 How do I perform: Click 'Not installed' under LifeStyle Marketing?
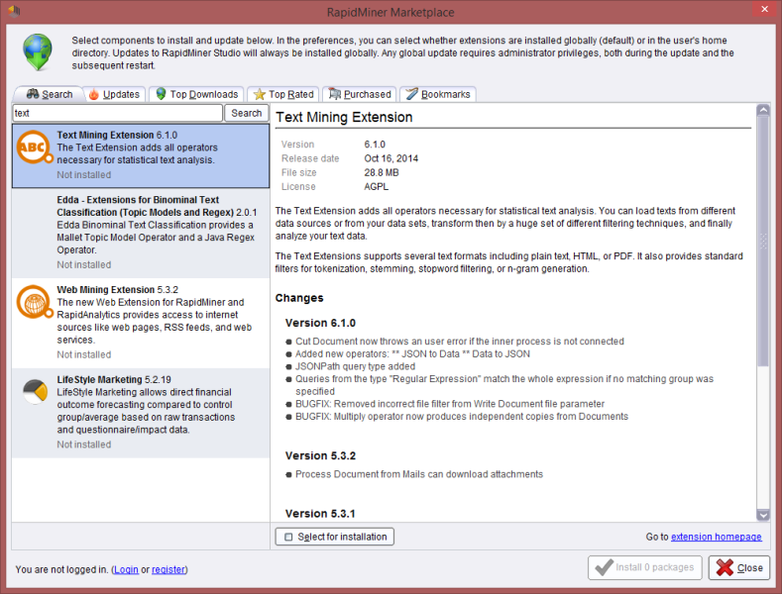click(84, 445)
